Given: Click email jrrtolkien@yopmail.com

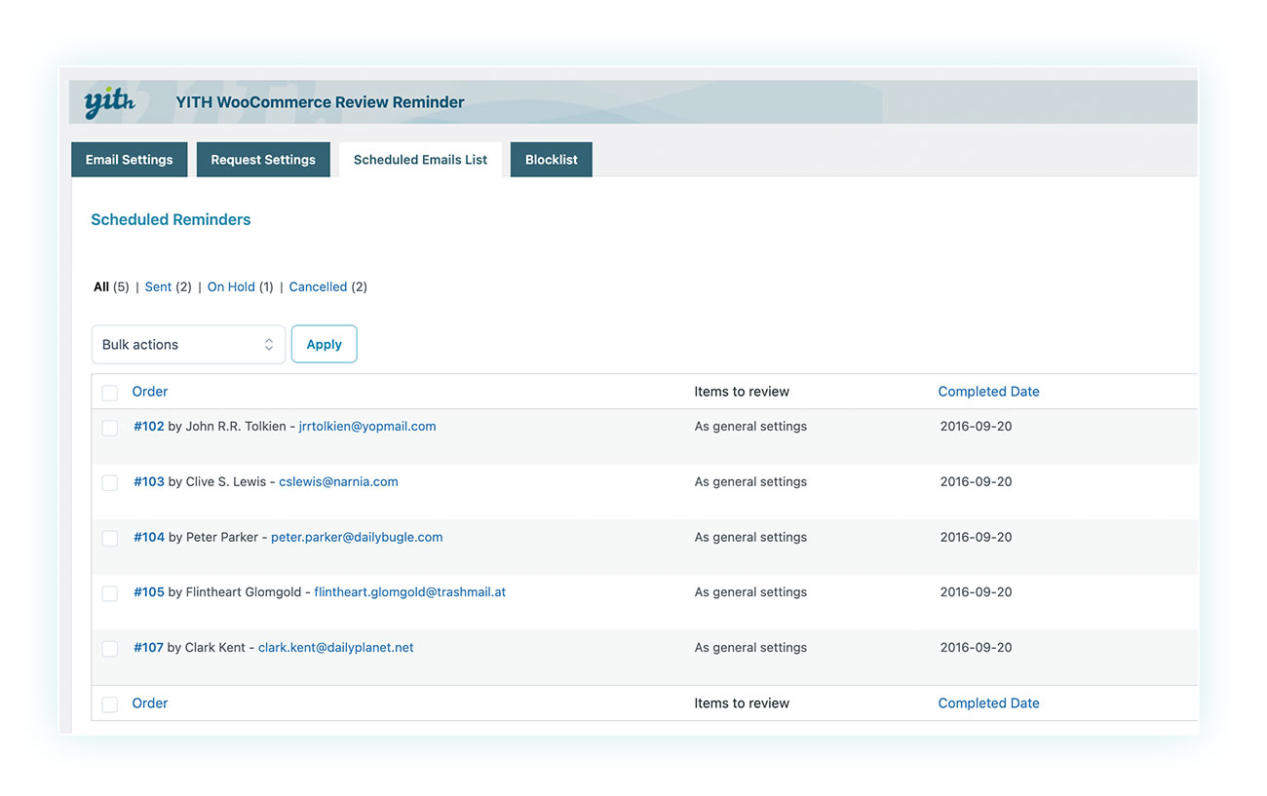Looking at the screenshot, I should click(367, 426).
